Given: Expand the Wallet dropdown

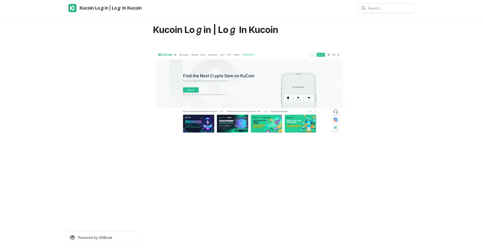Looking at the screenshot, I should point(237,55).
